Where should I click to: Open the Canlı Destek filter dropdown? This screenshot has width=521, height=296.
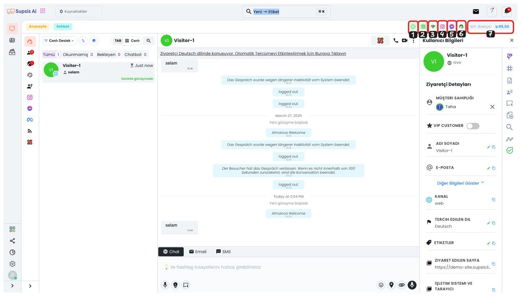[60, 41]
